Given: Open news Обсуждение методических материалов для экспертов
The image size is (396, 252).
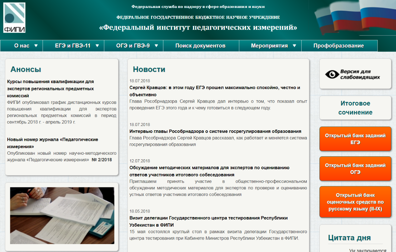Looking at the screenshot, I should click(x=209, y=171).
